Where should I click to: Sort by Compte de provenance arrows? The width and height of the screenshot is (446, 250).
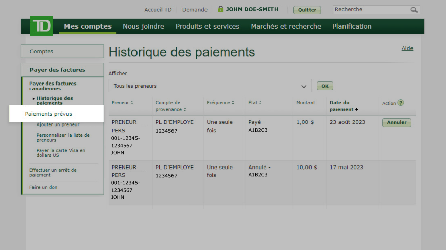(185, 109)
